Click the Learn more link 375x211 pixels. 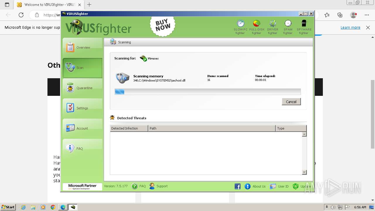coord(350,28)
